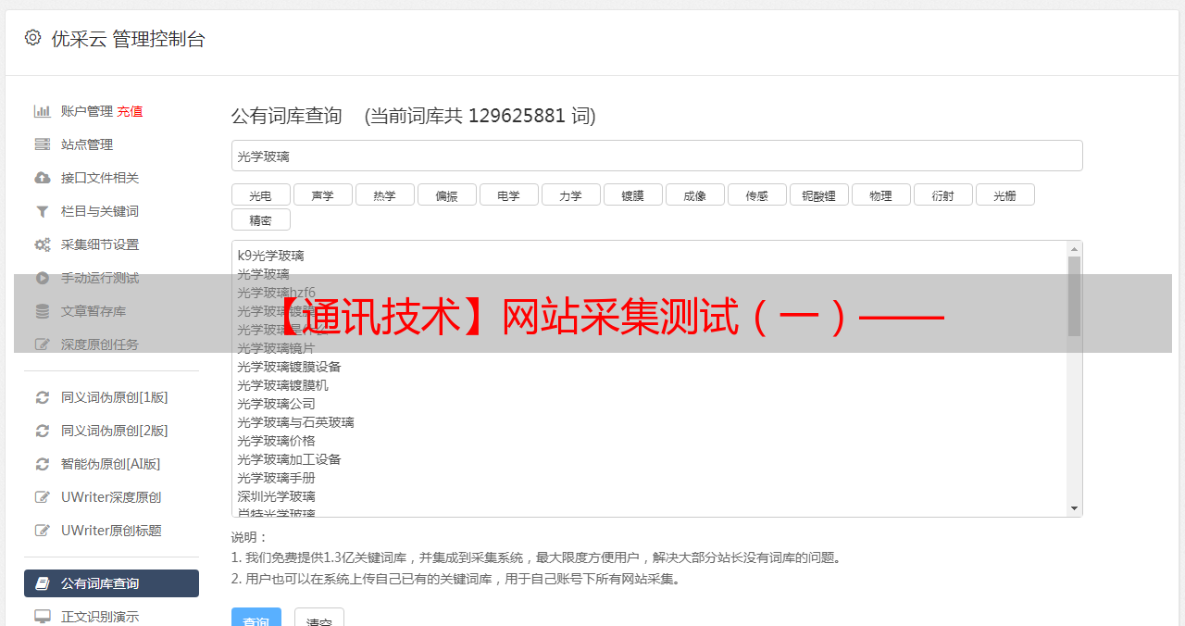Click result row 光学玻璃镀膜设备

click(289, 367)
